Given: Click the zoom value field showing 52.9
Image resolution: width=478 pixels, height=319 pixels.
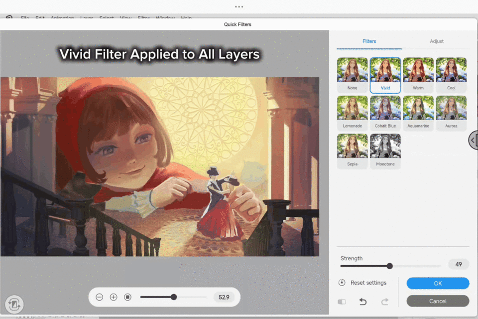Looking at the screenshot, I should click(x=224, y=297).
